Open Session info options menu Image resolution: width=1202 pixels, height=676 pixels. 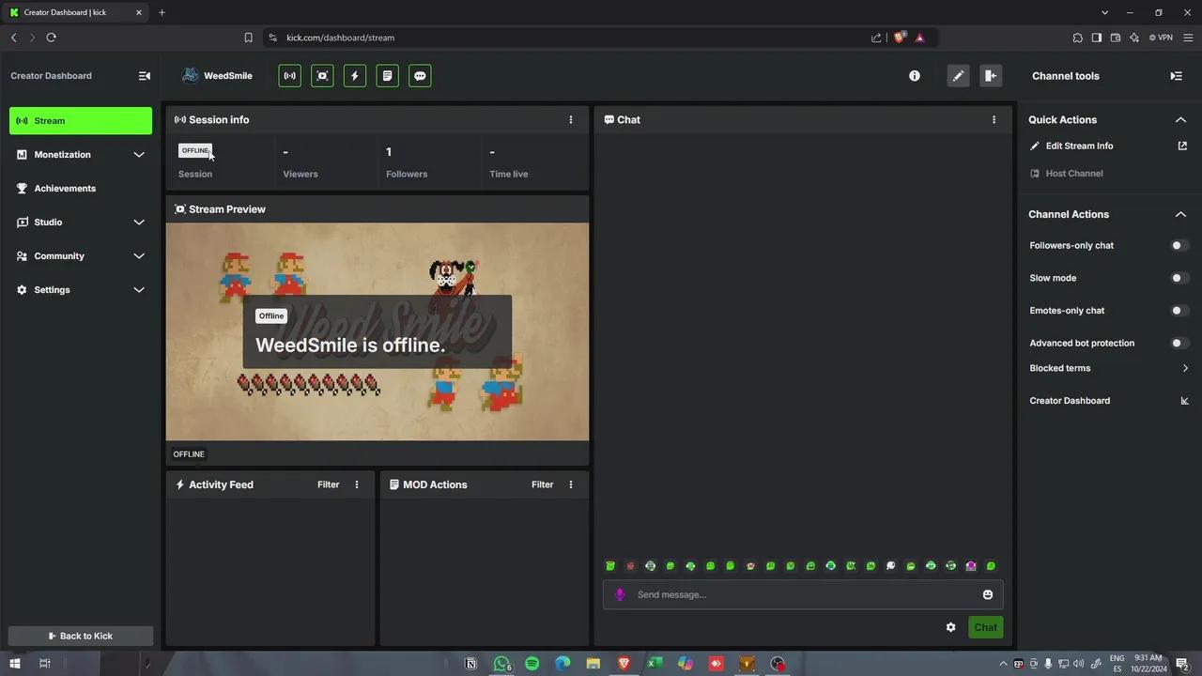coord(571,119)
